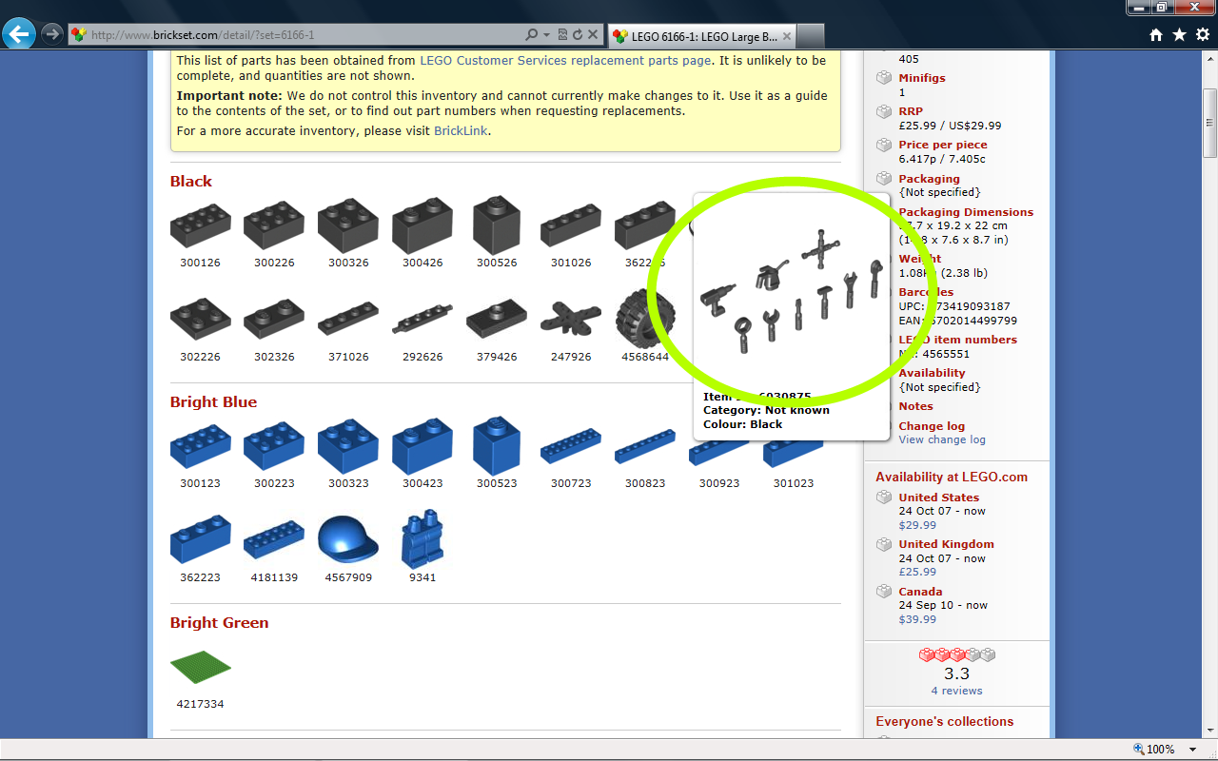Click the browser Forward arrow button
The width and height of the screenshot is (1218, 761).
coord(52,34)
